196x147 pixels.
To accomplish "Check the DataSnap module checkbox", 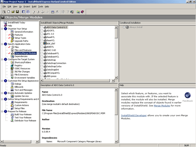I will coord(42,59).
